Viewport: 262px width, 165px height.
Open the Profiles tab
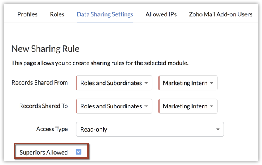click(27, 14)
